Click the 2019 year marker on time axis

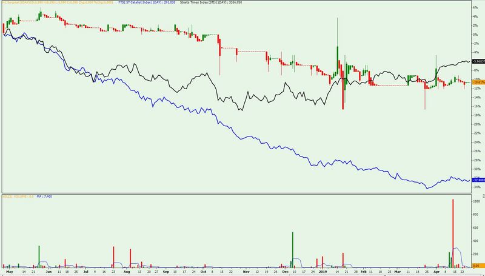click(323, 272)
